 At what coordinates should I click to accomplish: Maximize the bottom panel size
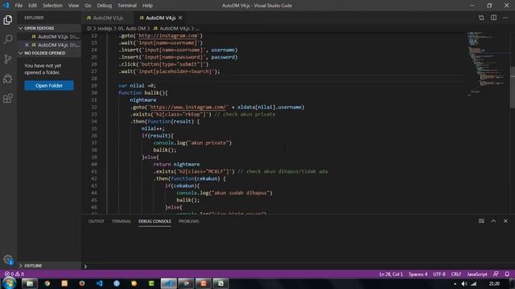493,222
